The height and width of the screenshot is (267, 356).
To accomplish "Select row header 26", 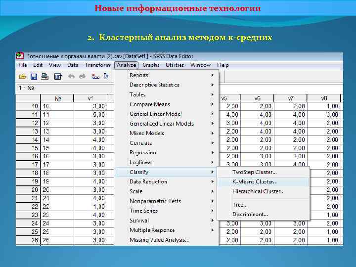I will [28, 240].
